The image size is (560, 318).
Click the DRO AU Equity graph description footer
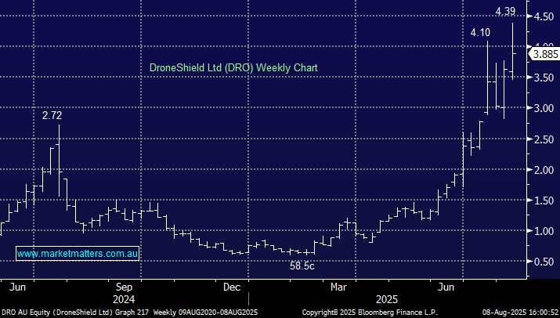(129, 313)
